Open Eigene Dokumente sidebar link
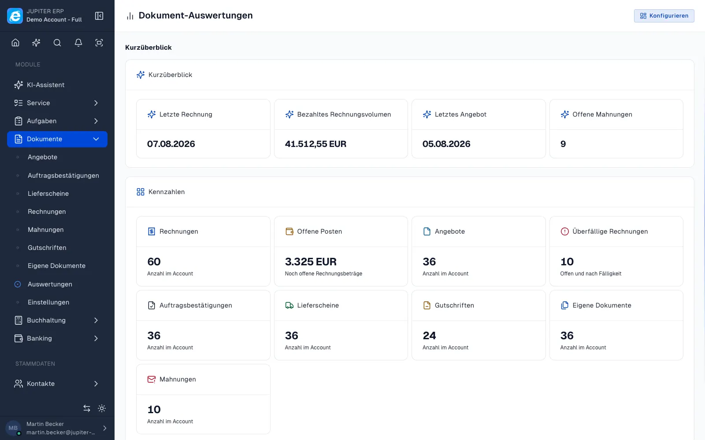The height and width of the screenshot is (440, 705). tap(57, 266)
